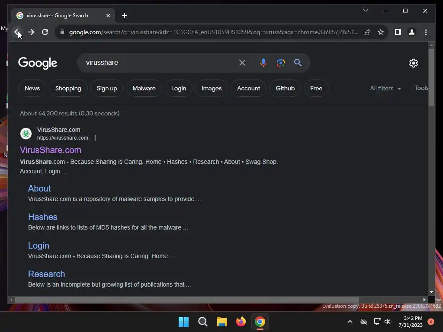Open Windows taskbar search
443x332 pixels.
202,322
